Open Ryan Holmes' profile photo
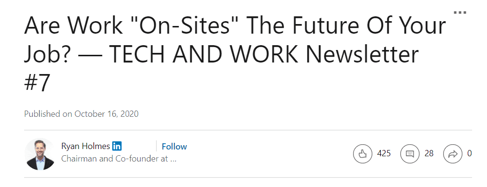Screen dimensions: 487x187 (x=40, y=154)
